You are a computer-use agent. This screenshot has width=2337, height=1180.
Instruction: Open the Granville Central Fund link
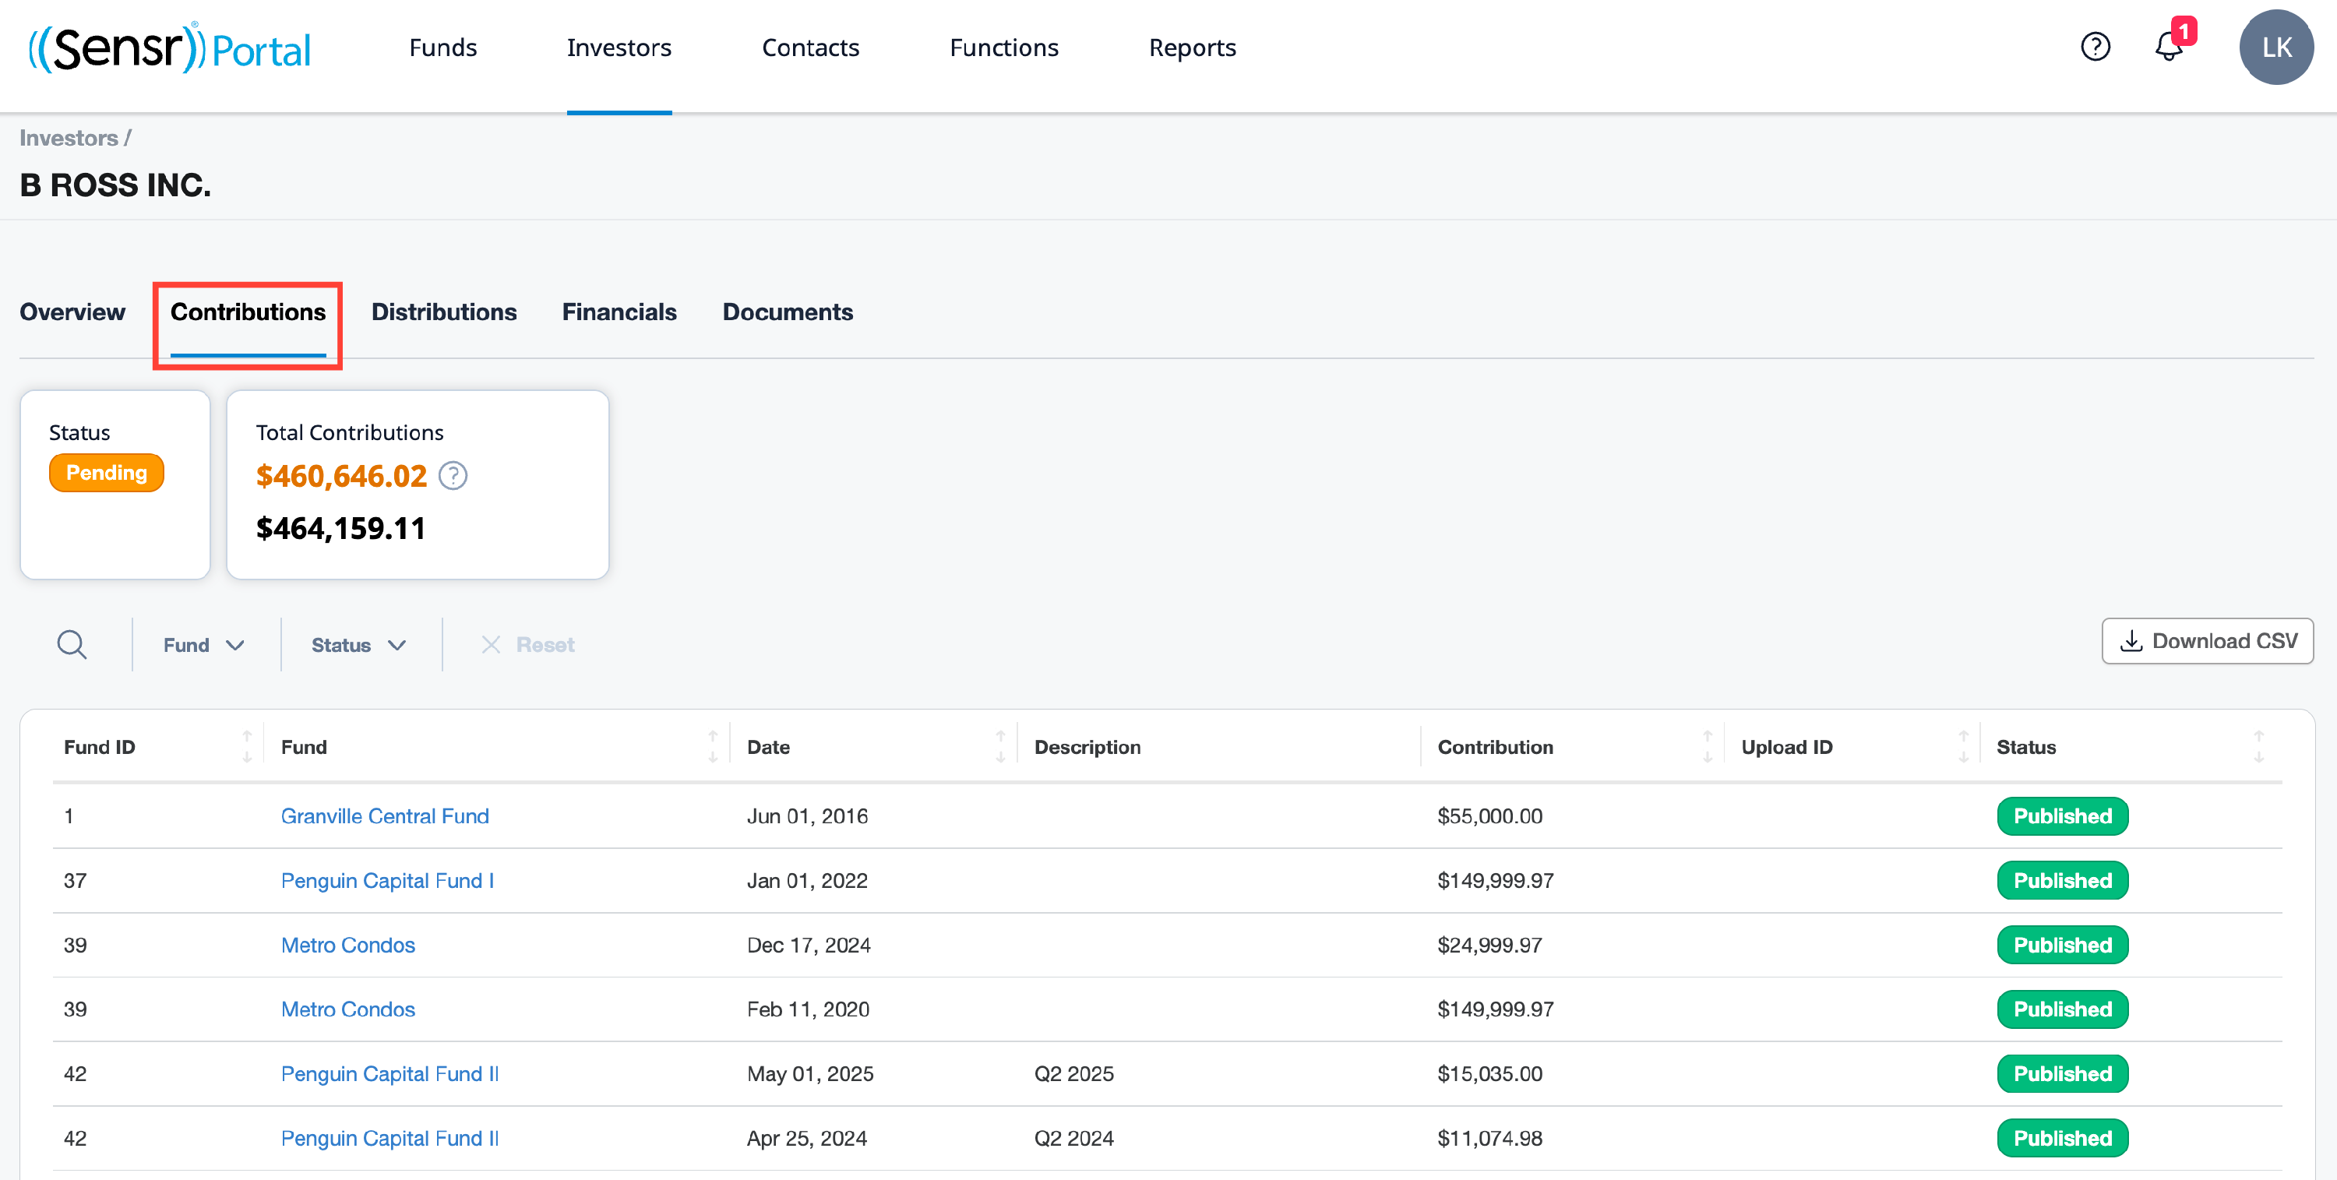(x=385, y=816)
